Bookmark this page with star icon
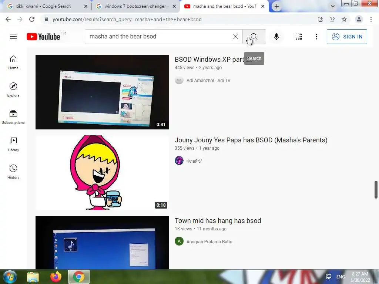Image resolution: width=379 pixels, height=284 pixels. pos(344,19)
